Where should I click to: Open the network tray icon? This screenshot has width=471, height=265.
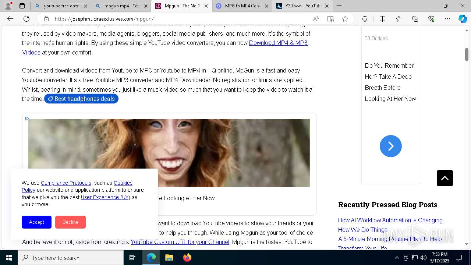pos(415,258)
